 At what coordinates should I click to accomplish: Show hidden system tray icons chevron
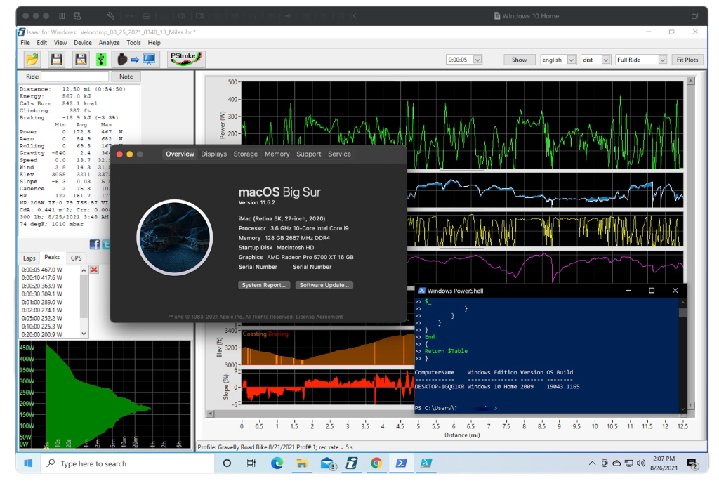click(x=592, y=463)
